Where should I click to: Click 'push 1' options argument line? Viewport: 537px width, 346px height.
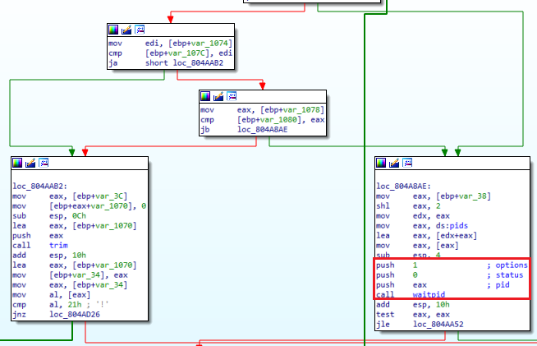(452, 265)
